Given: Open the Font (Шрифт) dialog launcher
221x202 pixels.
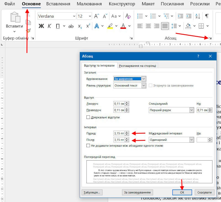Looking at the screenshot, I should pos(131,38).
